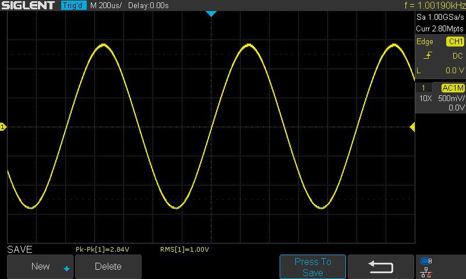Click the Sa 1.00GSa/s sample rate

tap(440, 17)
